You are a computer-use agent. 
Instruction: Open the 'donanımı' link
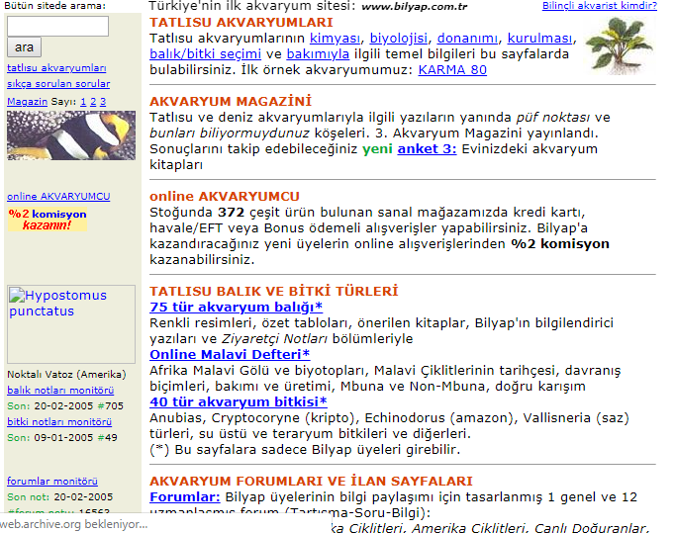pyautogui.click(x=467, y=39)
